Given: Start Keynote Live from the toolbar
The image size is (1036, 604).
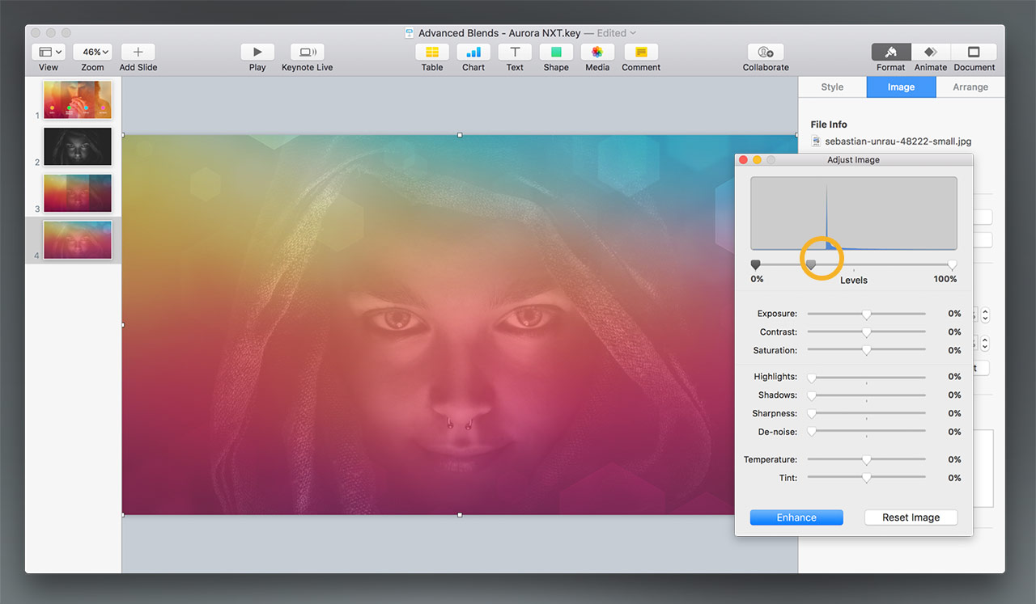Looking at the screenshot, I should [x=307, y=52].
